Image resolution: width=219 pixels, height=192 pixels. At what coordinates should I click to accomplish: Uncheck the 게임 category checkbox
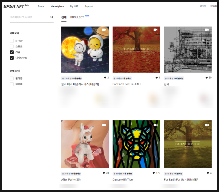coord(12,52)
